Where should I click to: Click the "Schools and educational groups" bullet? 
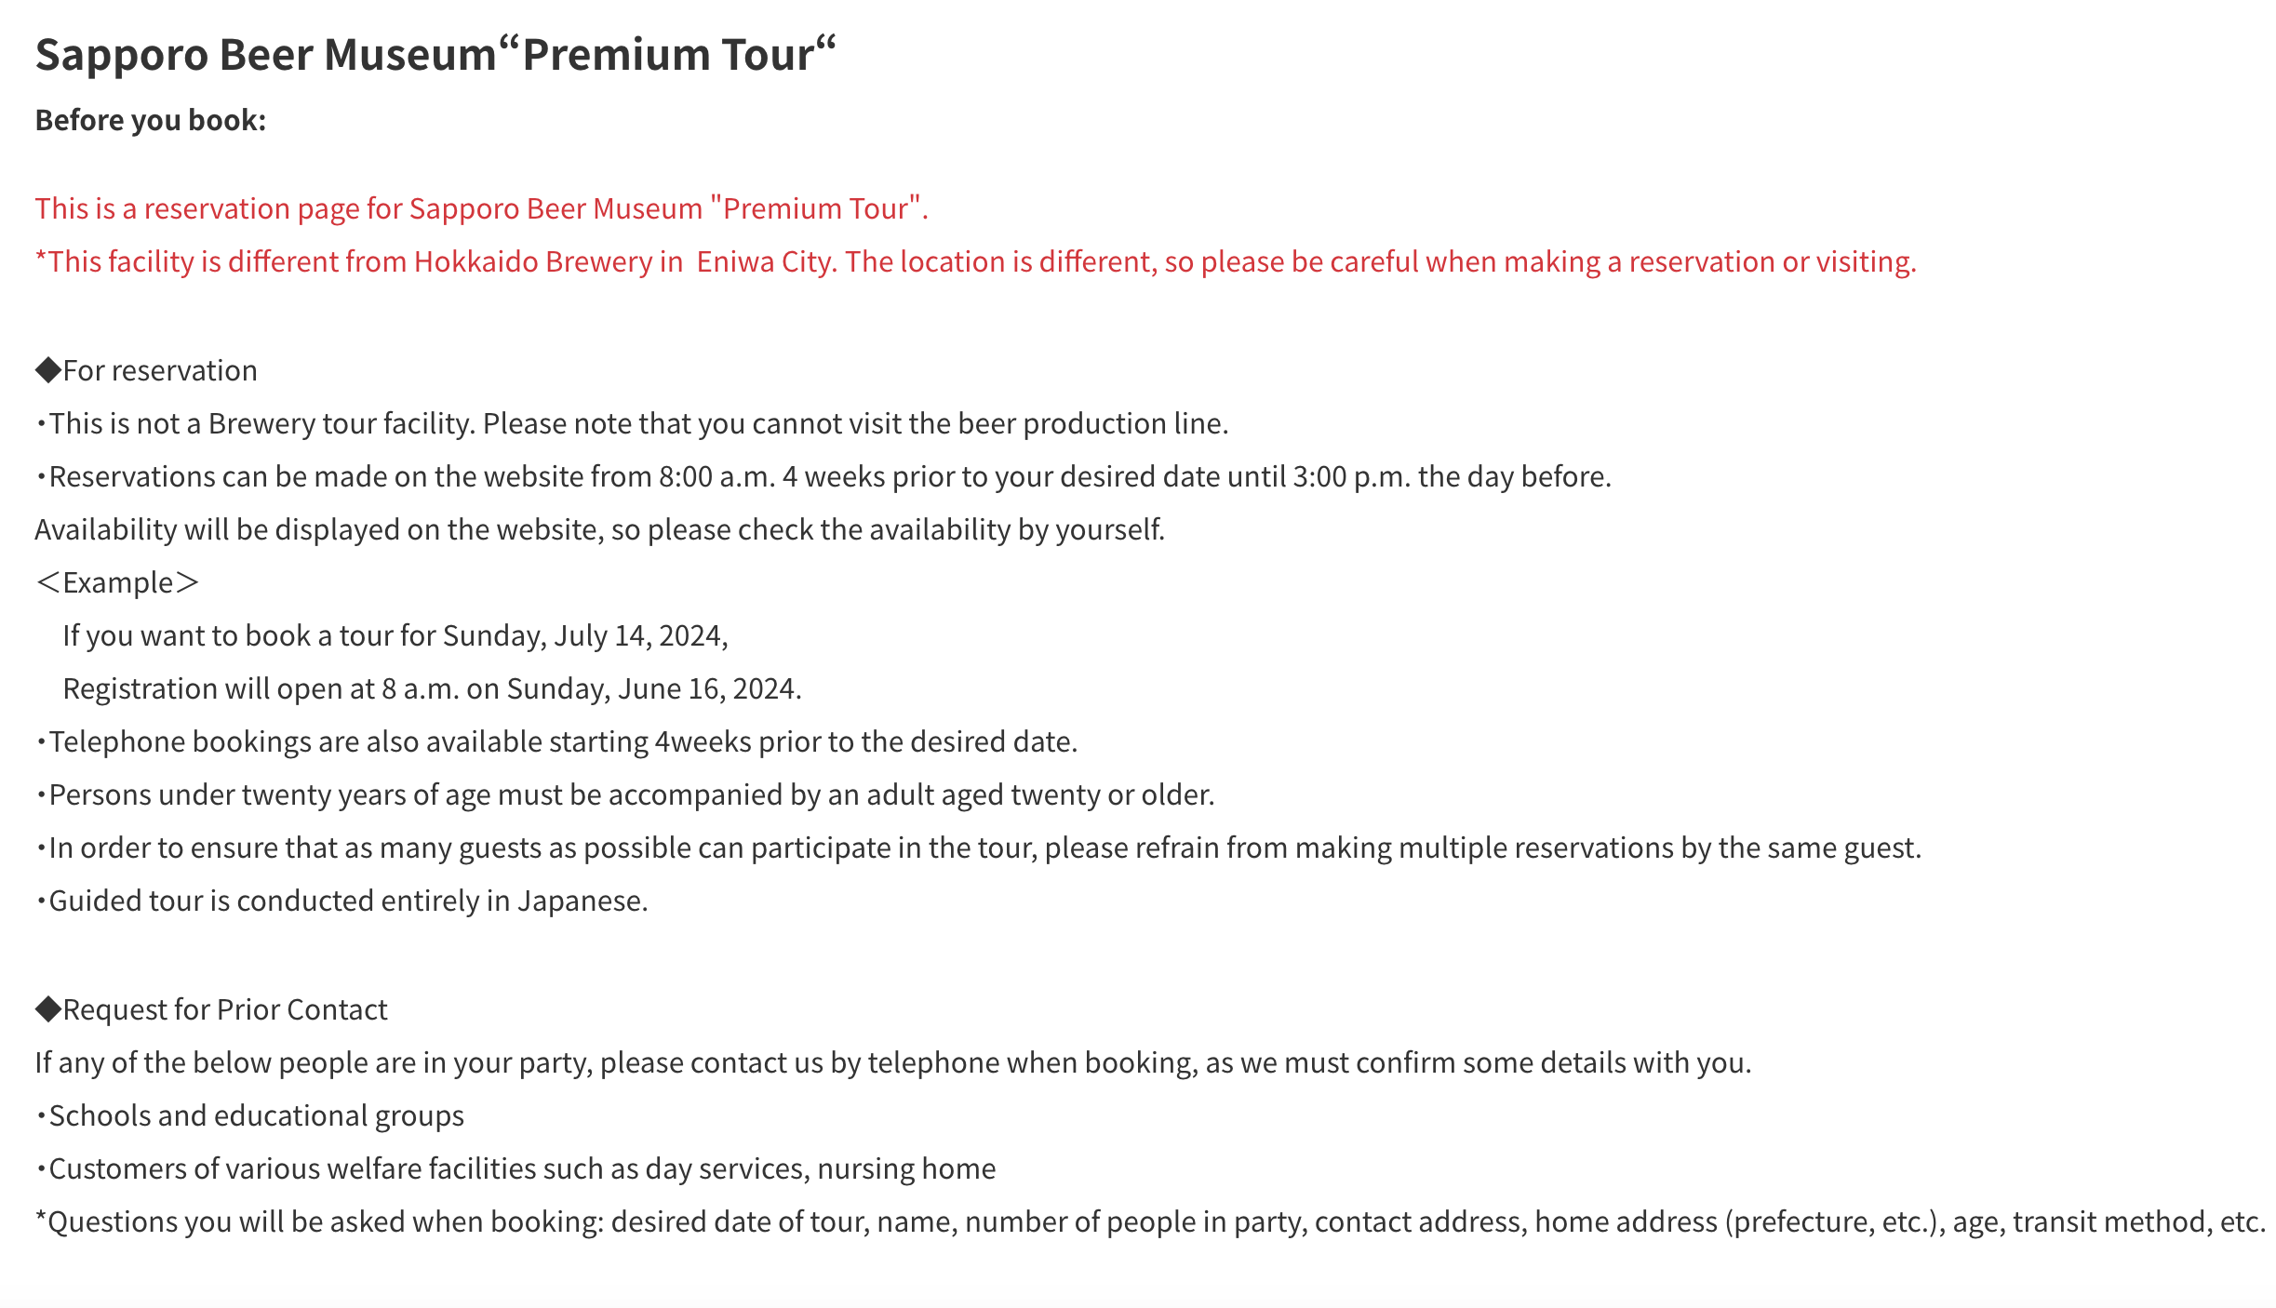[256, 1115]
